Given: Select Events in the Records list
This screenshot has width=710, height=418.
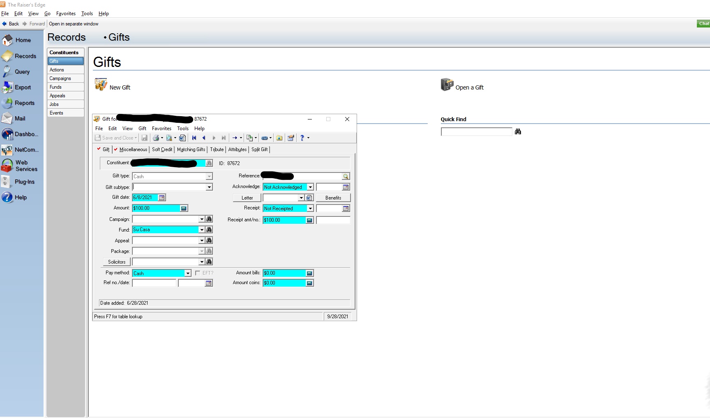Looking at the screenshot, I should pos(66,113).
